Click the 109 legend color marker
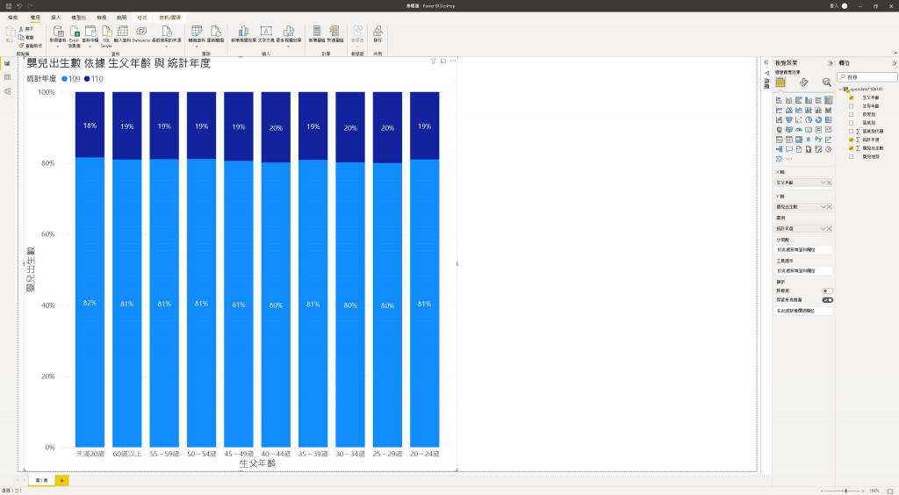The width and height of the screenshot is (899, 495). [x=64, y=79]
